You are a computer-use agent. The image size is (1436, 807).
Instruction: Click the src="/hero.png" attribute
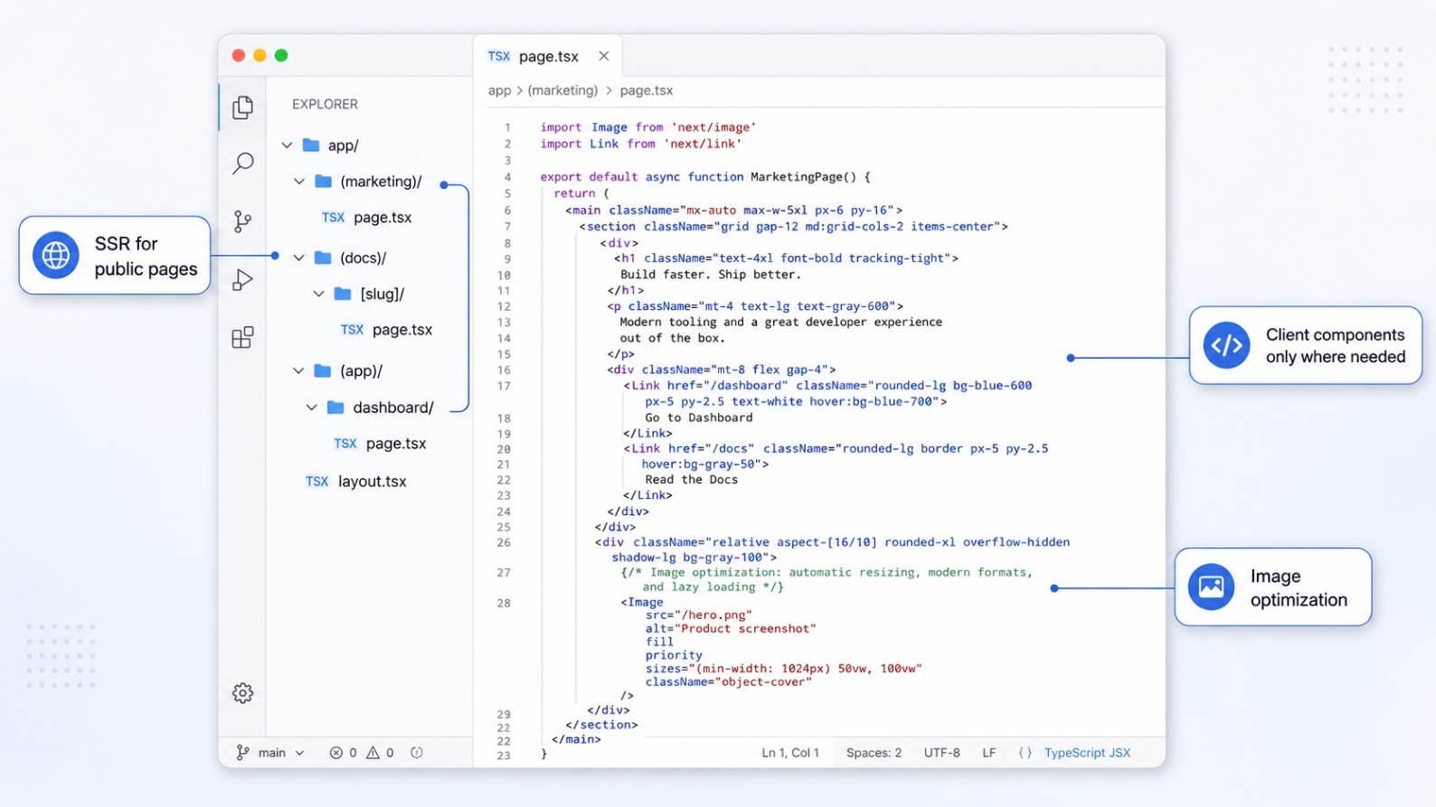pos(698,615)
